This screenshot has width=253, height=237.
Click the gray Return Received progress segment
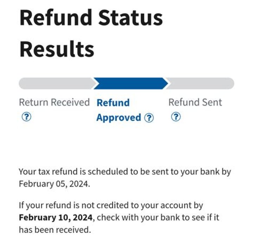coord(56,83)
